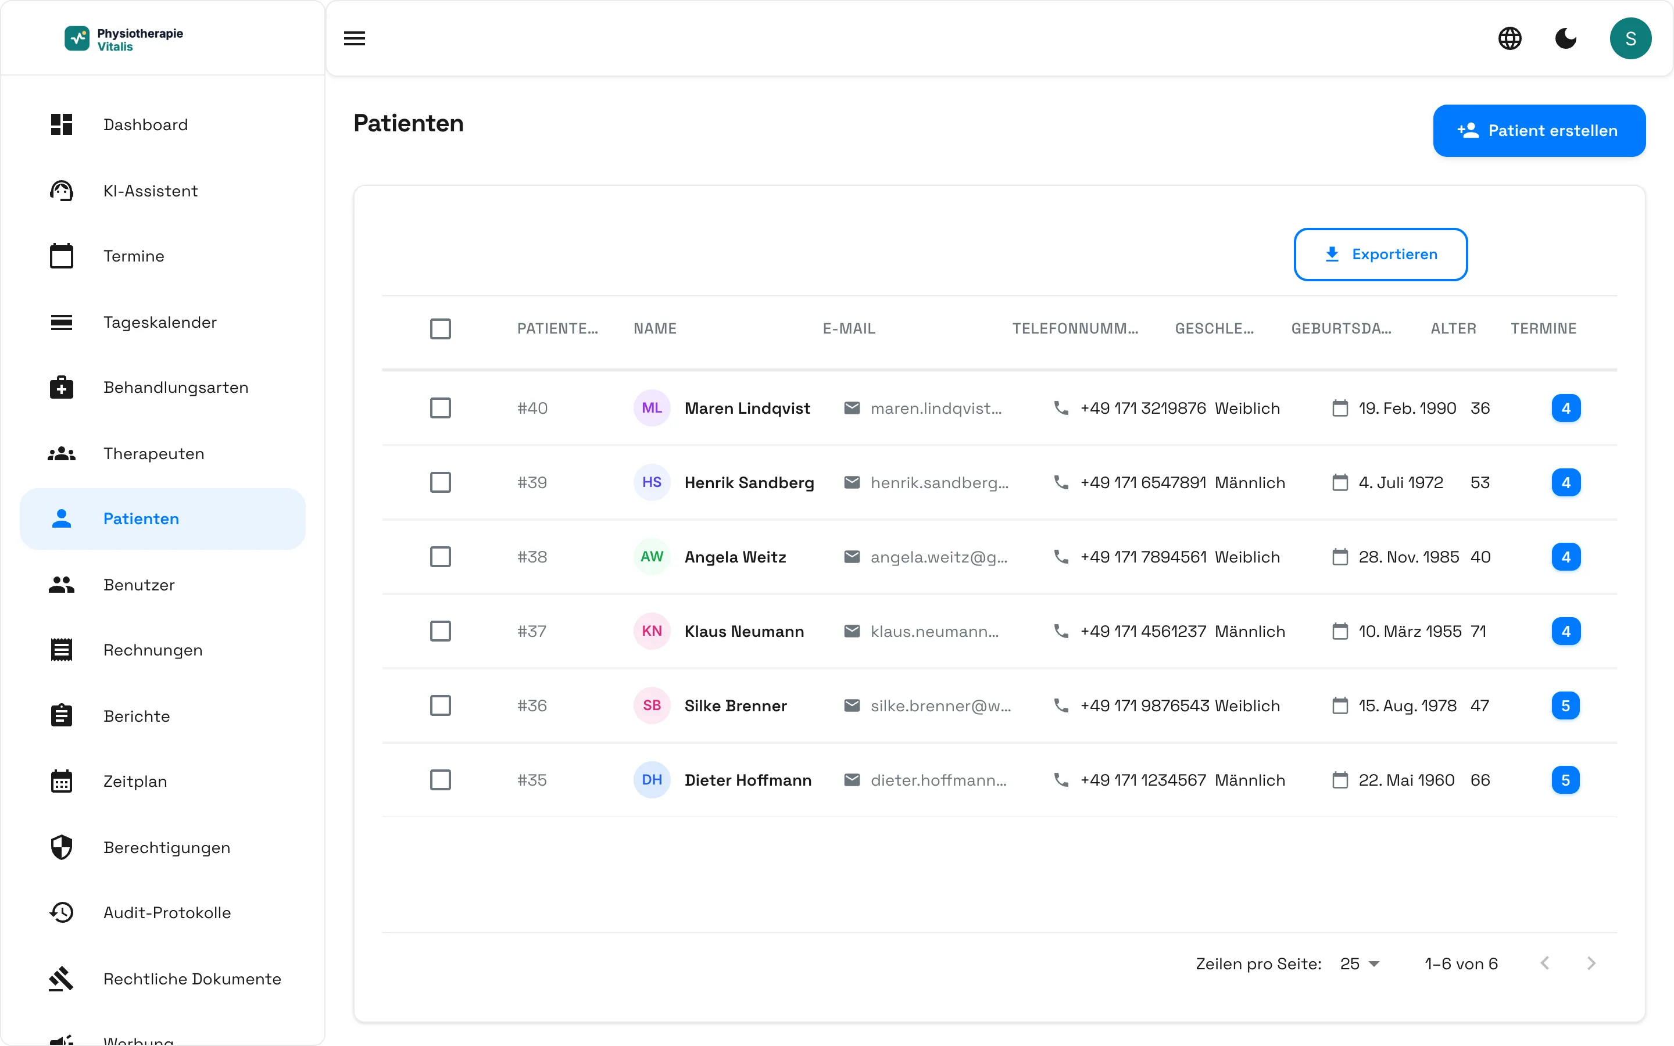1674x1046 pixels.
Task: Open the 5 Termine badge for Silke Brenner
Action: tap(1565, 705)
